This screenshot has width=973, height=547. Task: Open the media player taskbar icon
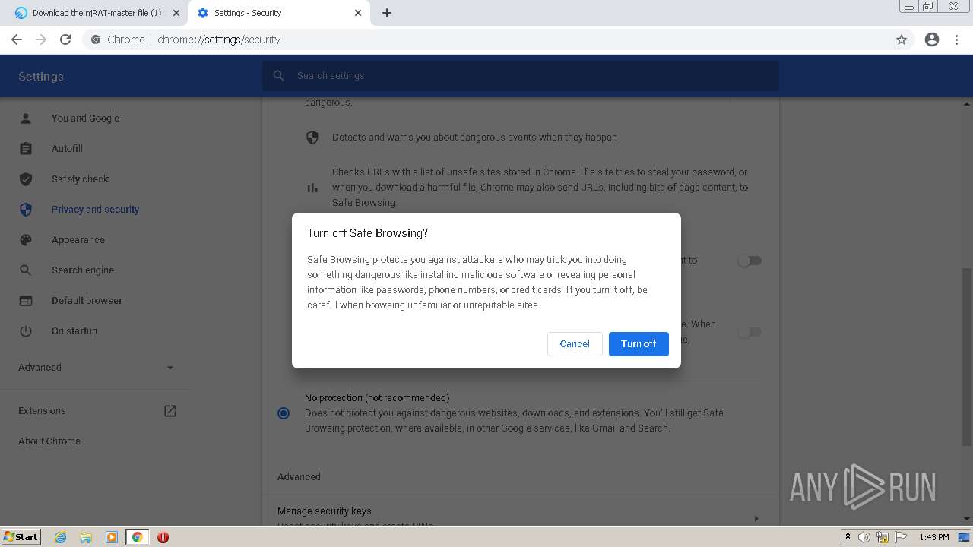point(112,537)
